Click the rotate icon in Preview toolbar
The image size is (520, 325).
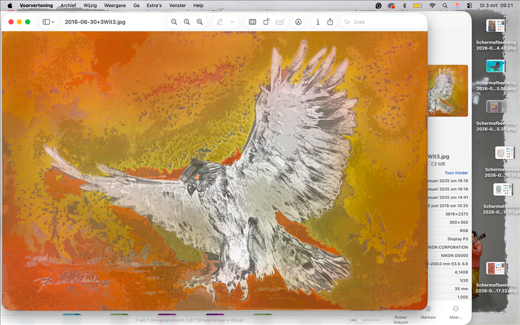(x=266, y=22)
